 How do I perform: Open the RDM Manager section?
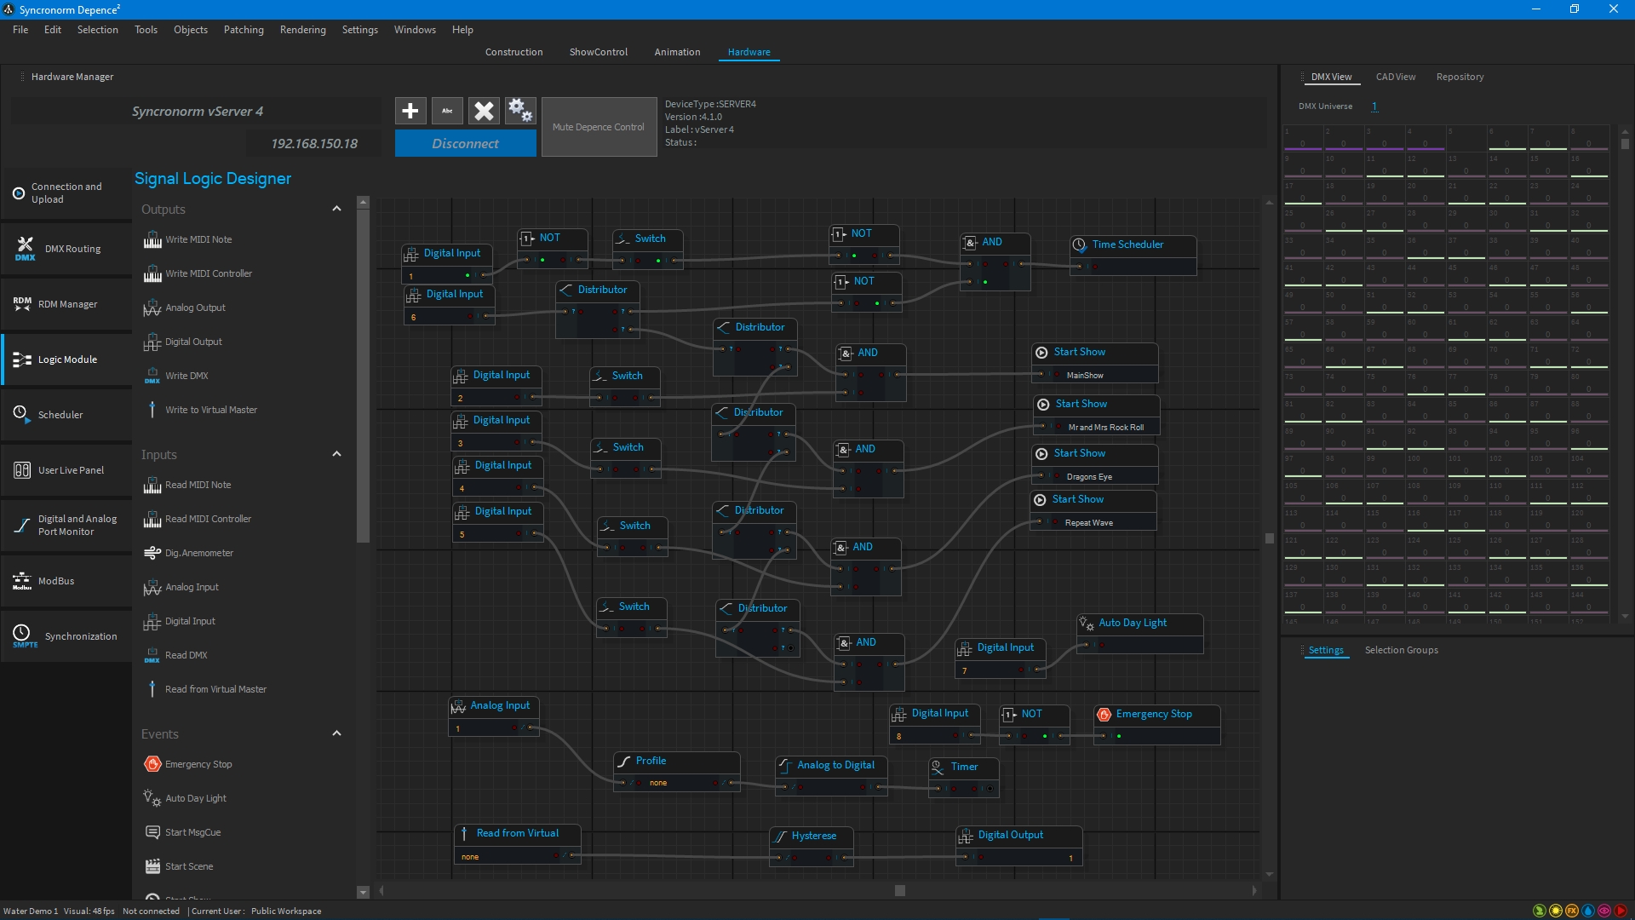pyautogui.click(x=66, y=304)
